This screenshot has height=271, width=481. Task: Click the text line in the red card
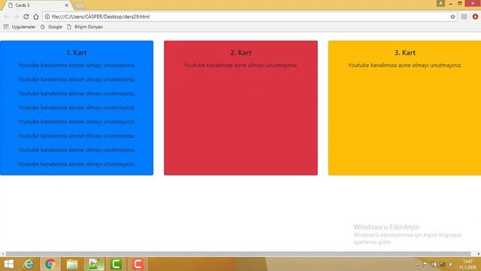click(x=240, y=65)
